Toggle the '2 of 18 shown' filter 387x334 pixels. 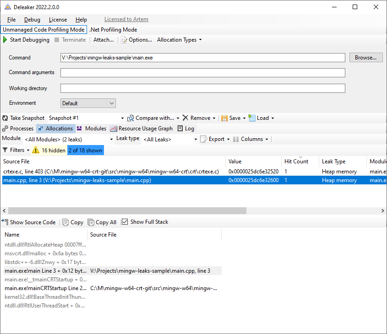pyautogui.click(x=85, y=150)
